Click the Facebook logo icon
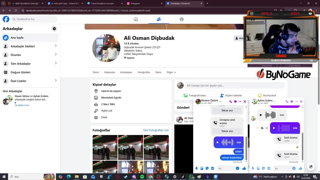The width and height of the screenshot is (320, 180). coord(6,19)
